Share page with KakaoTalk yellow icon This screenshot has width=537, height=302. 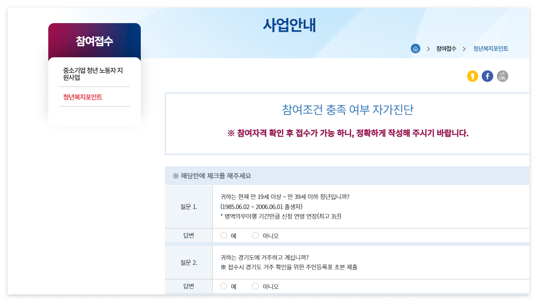click(x=473, y=76)
